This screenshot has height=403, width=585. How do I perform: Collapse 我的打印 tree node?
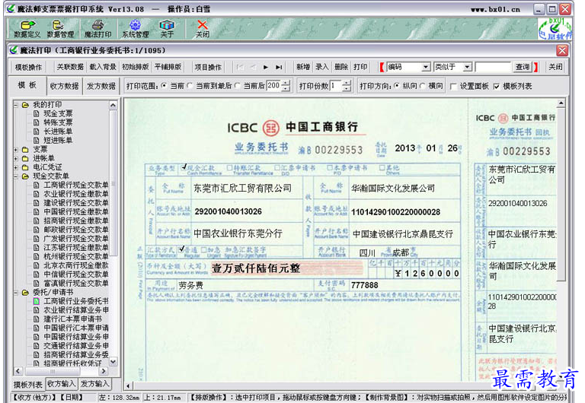coord(16,105)
